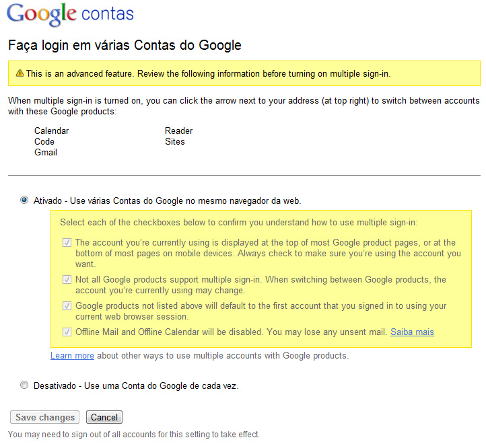The width and height of the screenshot is (486, 444).
Task: Select the Desativado radio button
Action: coord(25,385)
